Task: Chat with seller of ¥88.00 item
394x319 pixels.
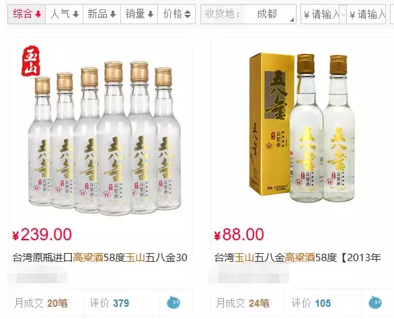Action: pyautogui.click(x=375, y=303)
